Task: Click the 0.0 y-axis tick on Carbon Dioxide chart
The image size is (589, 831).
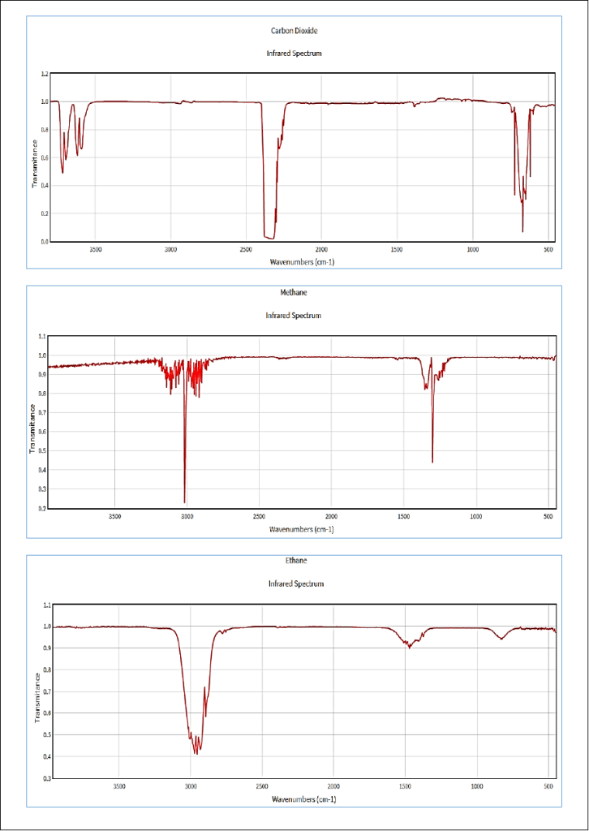Action: (44, 242)
